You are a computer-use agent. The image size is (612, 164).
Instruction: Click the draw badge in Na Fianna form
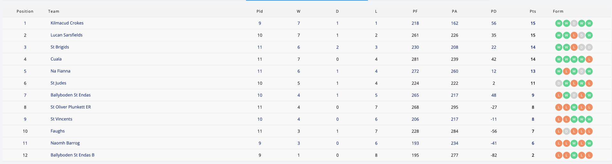click(581, 71)
